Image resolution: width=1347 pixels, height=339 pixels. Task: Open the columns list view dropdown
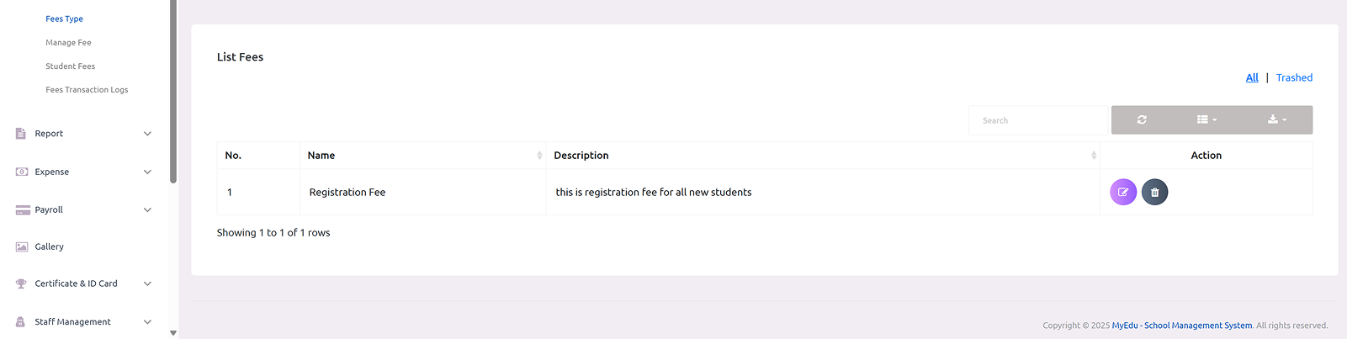point(1206,120)
